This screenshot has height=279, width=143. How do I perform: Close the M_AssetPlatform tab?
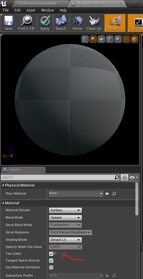click(x=121, y=4)
